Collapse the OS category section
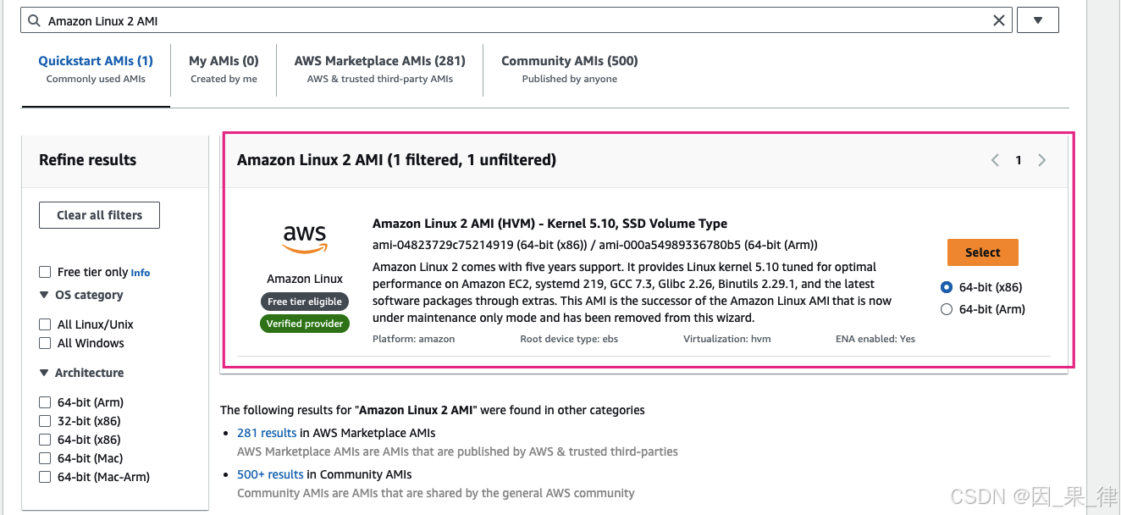The image size is (1121, 515). (45, 295)
